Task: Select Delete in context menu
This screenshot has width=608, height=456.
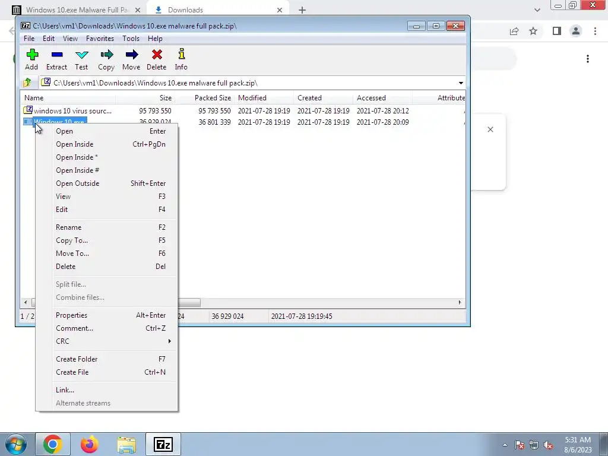Action: click(107, 267)
